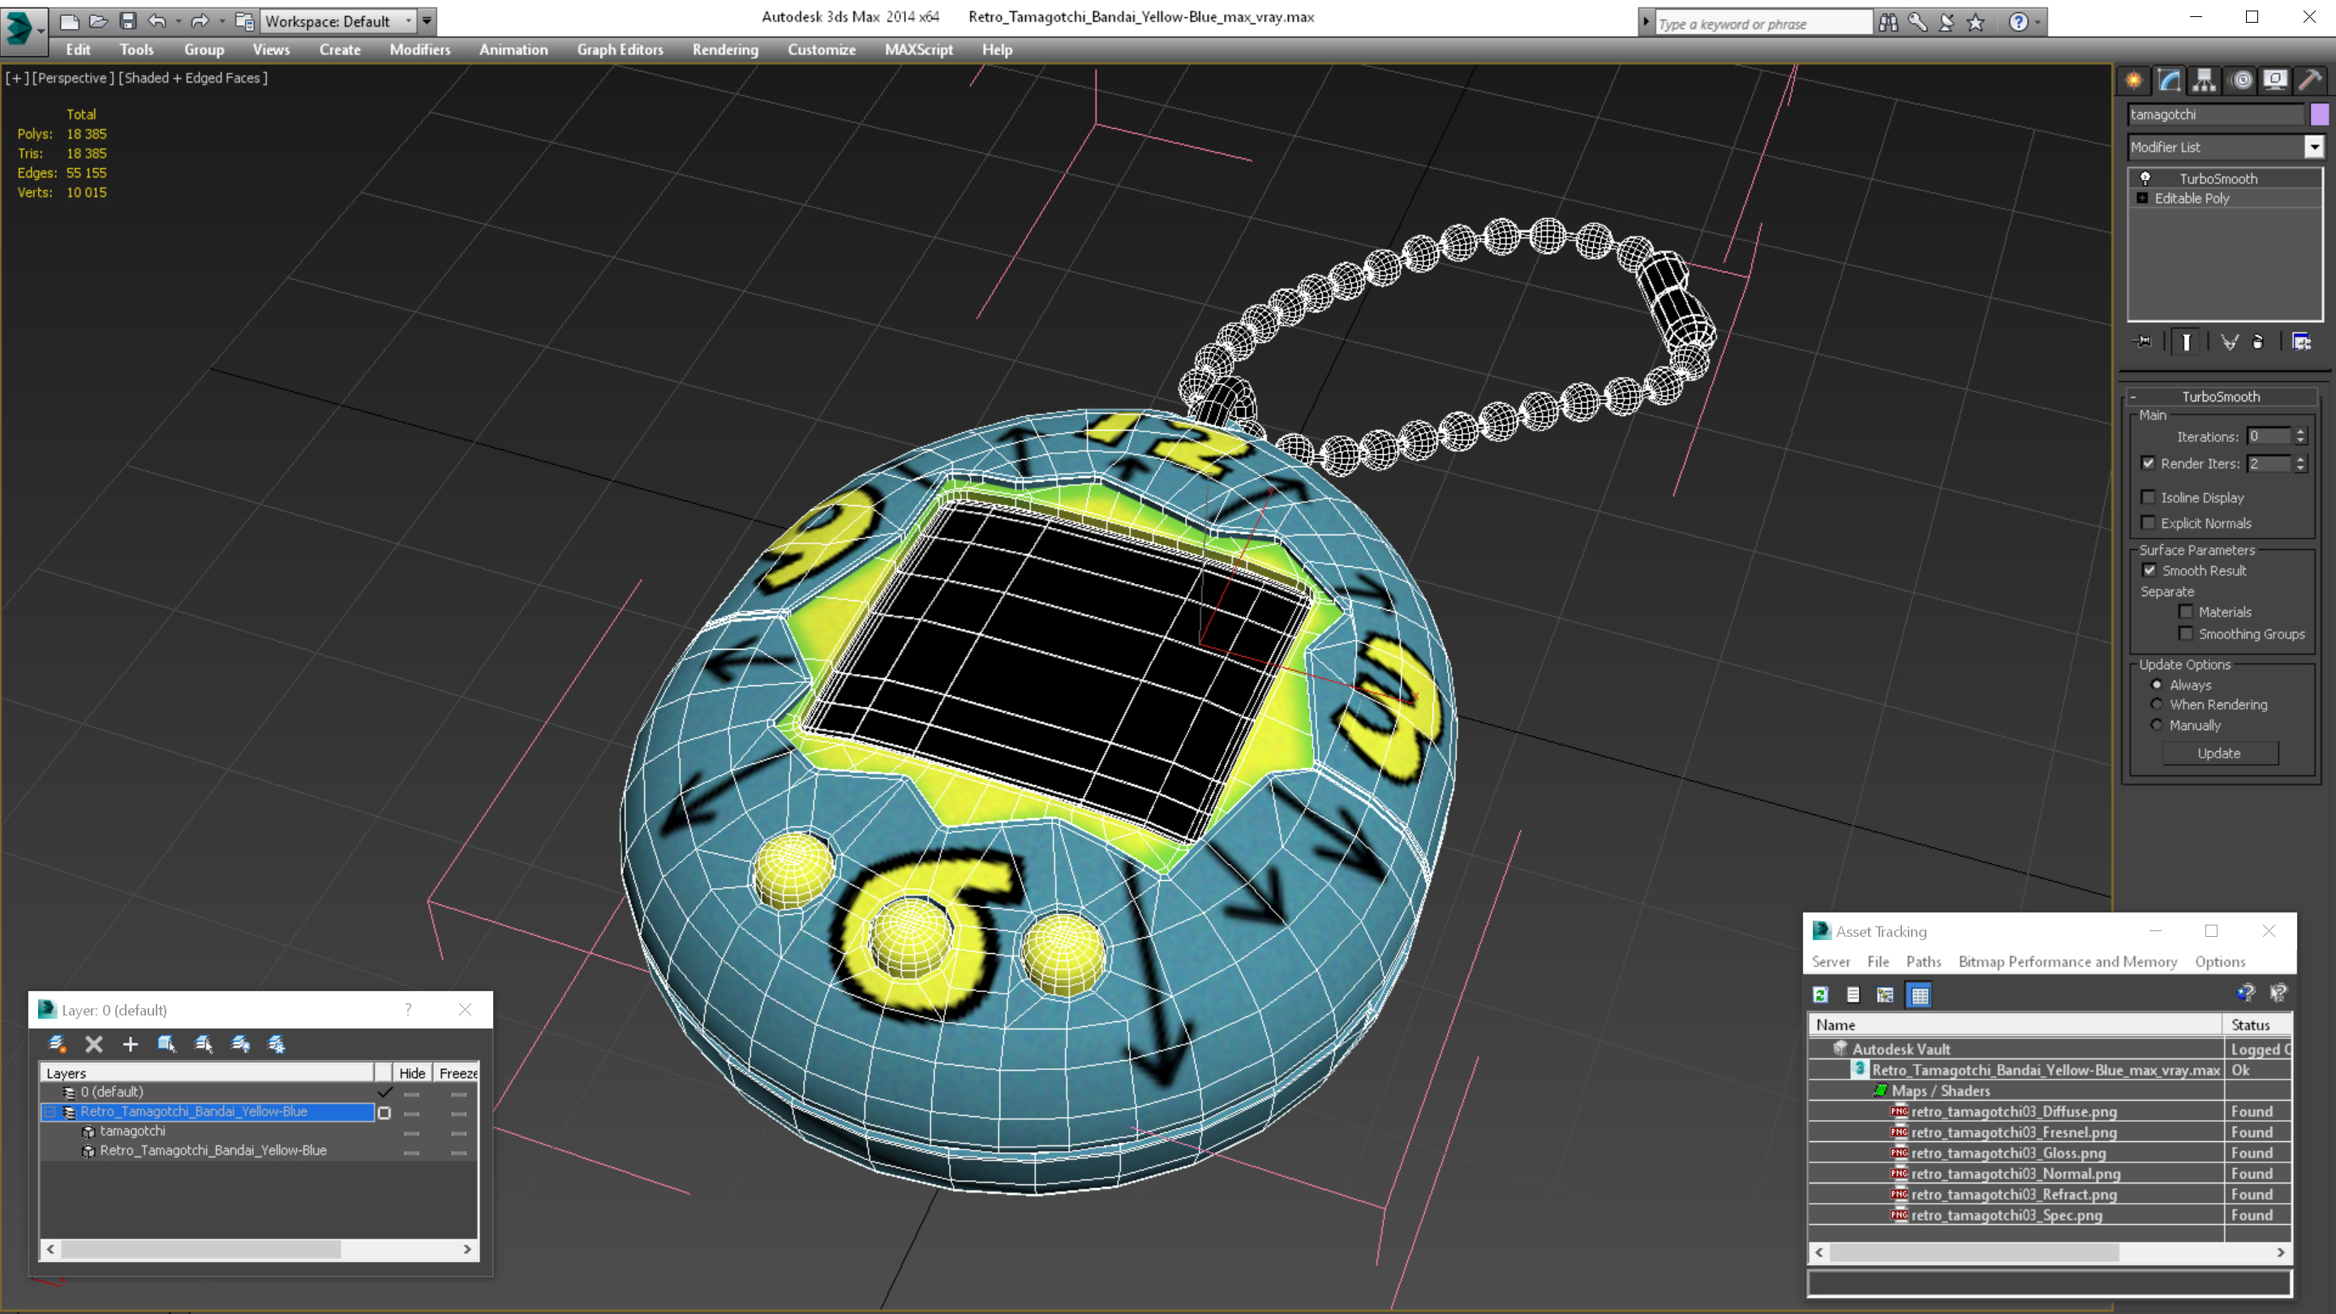The height and width of the screenshot is (1314, 2336).
Task: Enable Separate by Materials checkbox
Action: click(x=2187, y=612)
